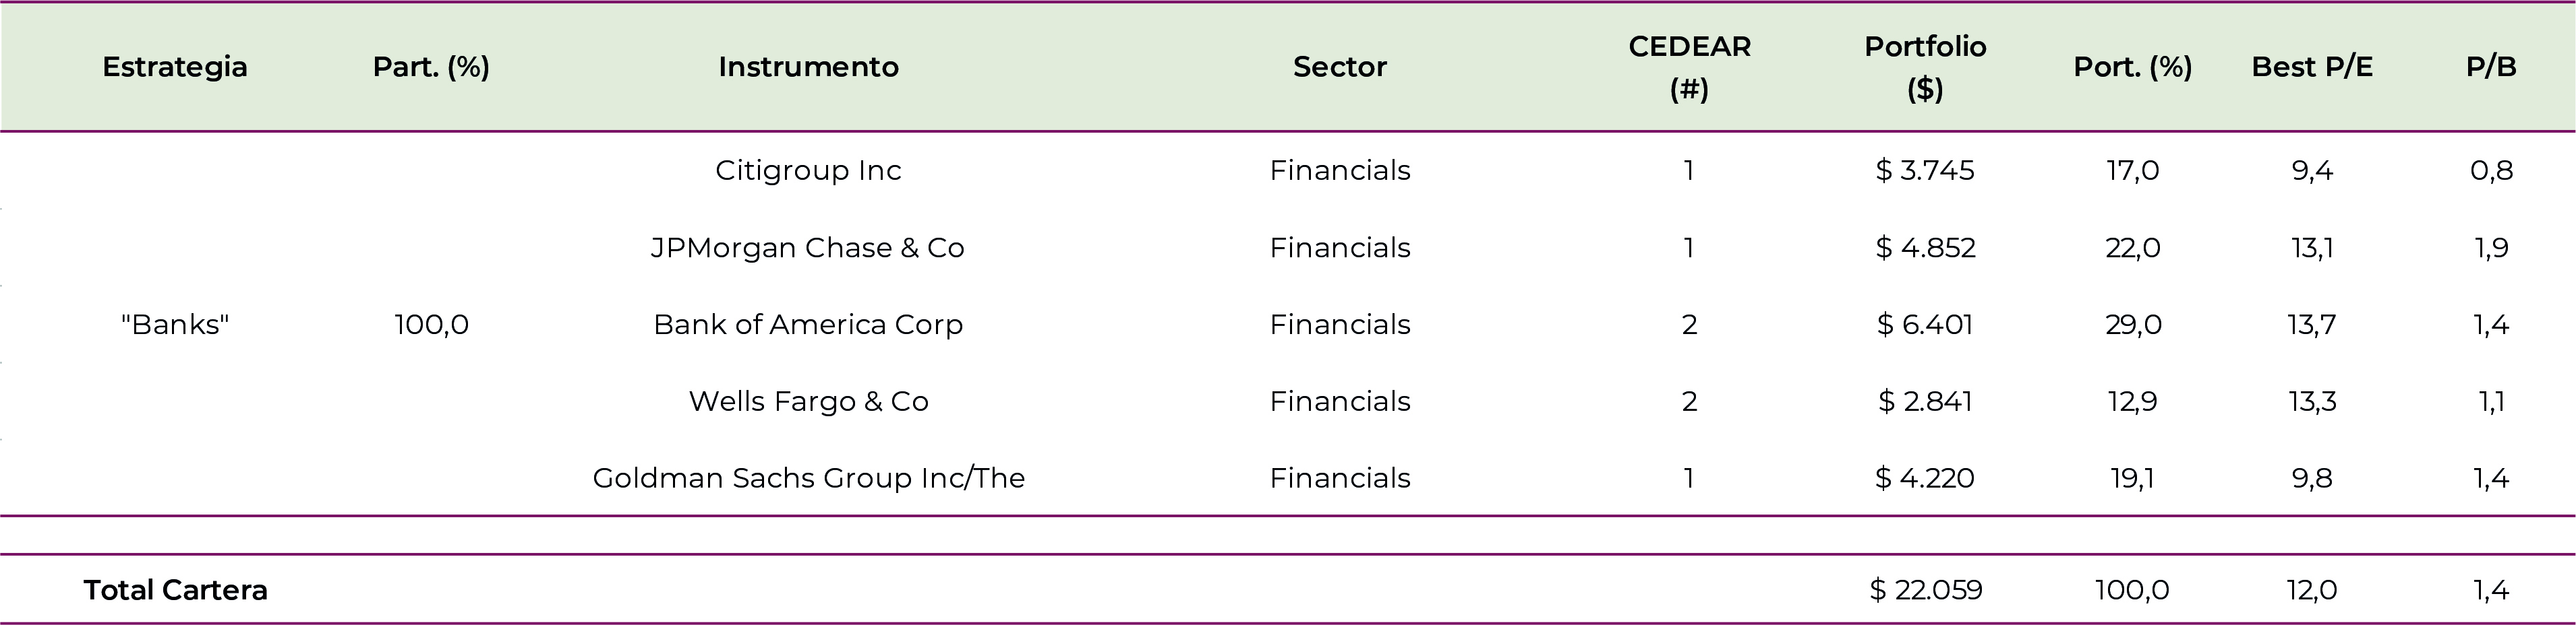Select the Instrumento column header

point(808,67)
